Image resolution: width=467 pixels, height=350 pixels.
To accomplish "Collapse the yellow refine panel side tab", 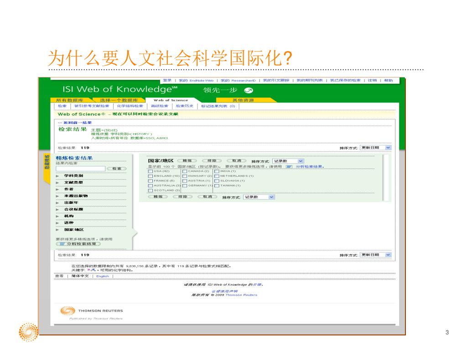I will click(x=47, y=169).
